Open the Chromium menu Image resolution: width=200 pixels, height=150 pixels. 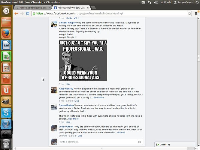[196, 13]
